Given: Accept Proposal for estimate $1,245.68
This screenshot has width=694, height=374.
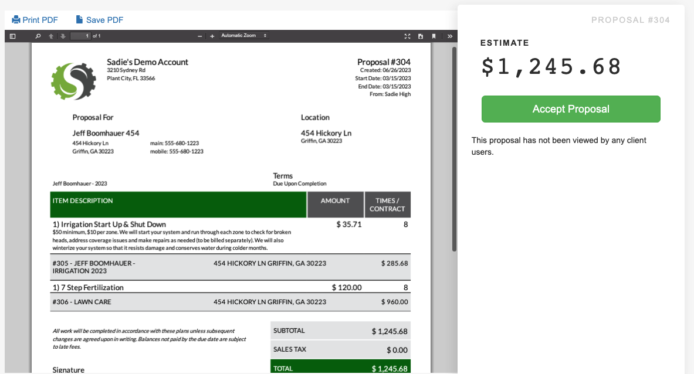Looking at the screenshot, I should [570, 109].
